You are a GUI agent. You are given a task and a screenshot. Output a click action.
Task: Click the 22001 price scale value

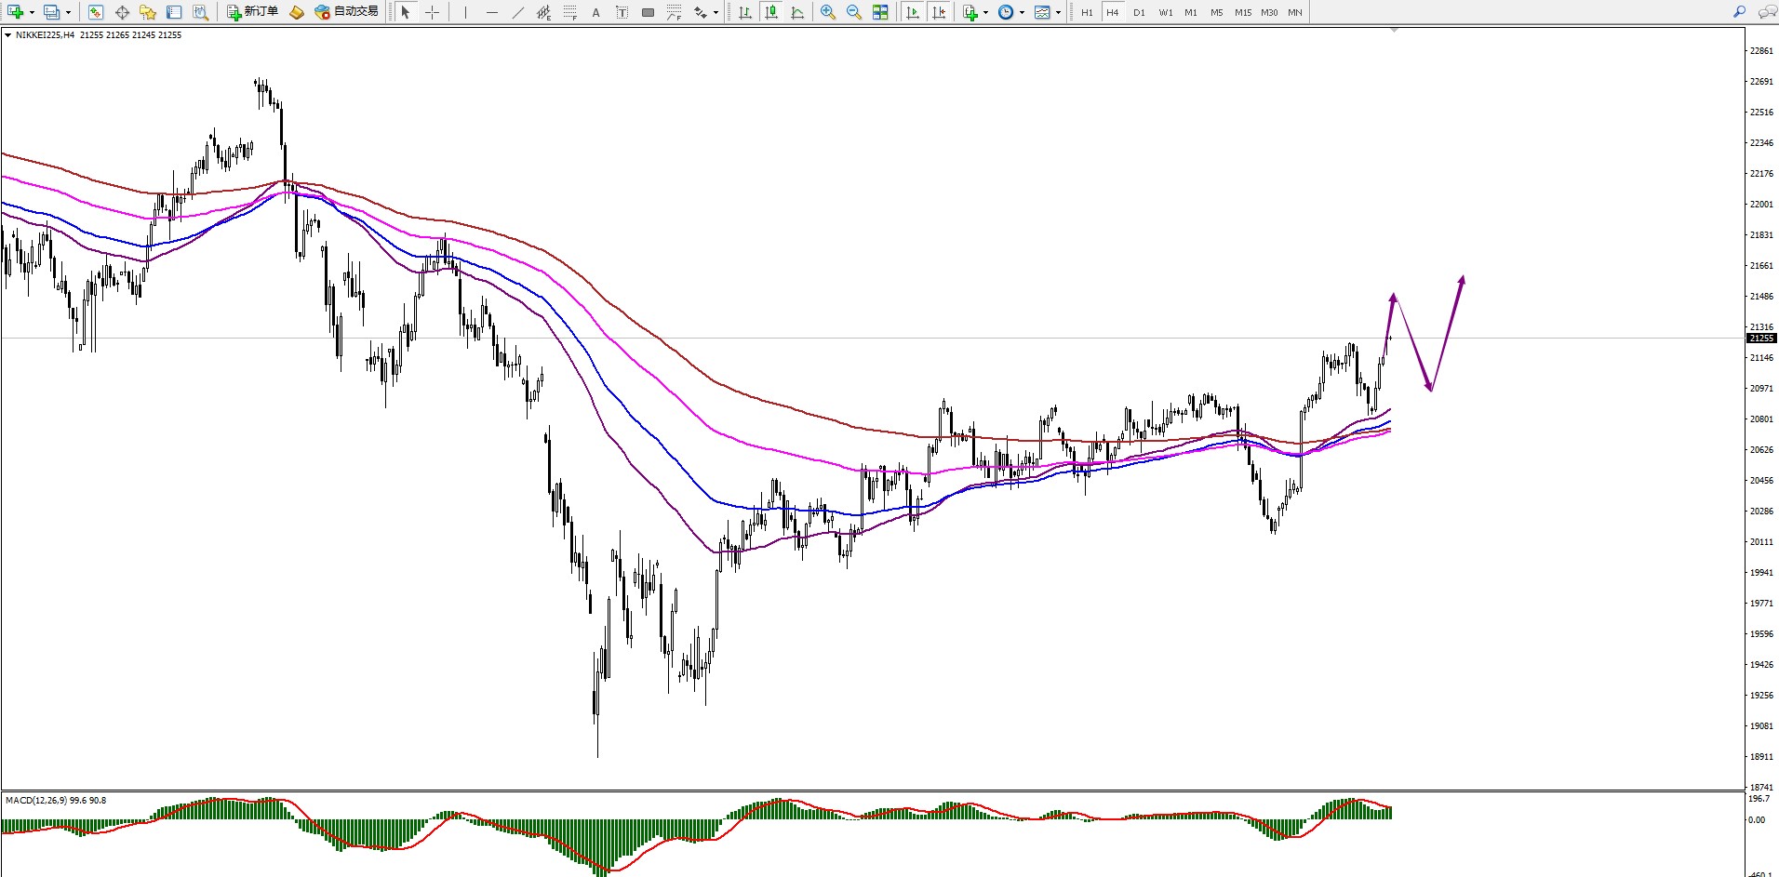1761,205
